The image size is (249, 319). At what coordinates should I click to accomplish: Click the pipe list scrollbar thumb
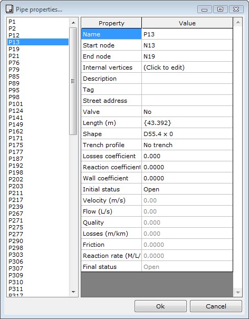(x=73, y=81)
